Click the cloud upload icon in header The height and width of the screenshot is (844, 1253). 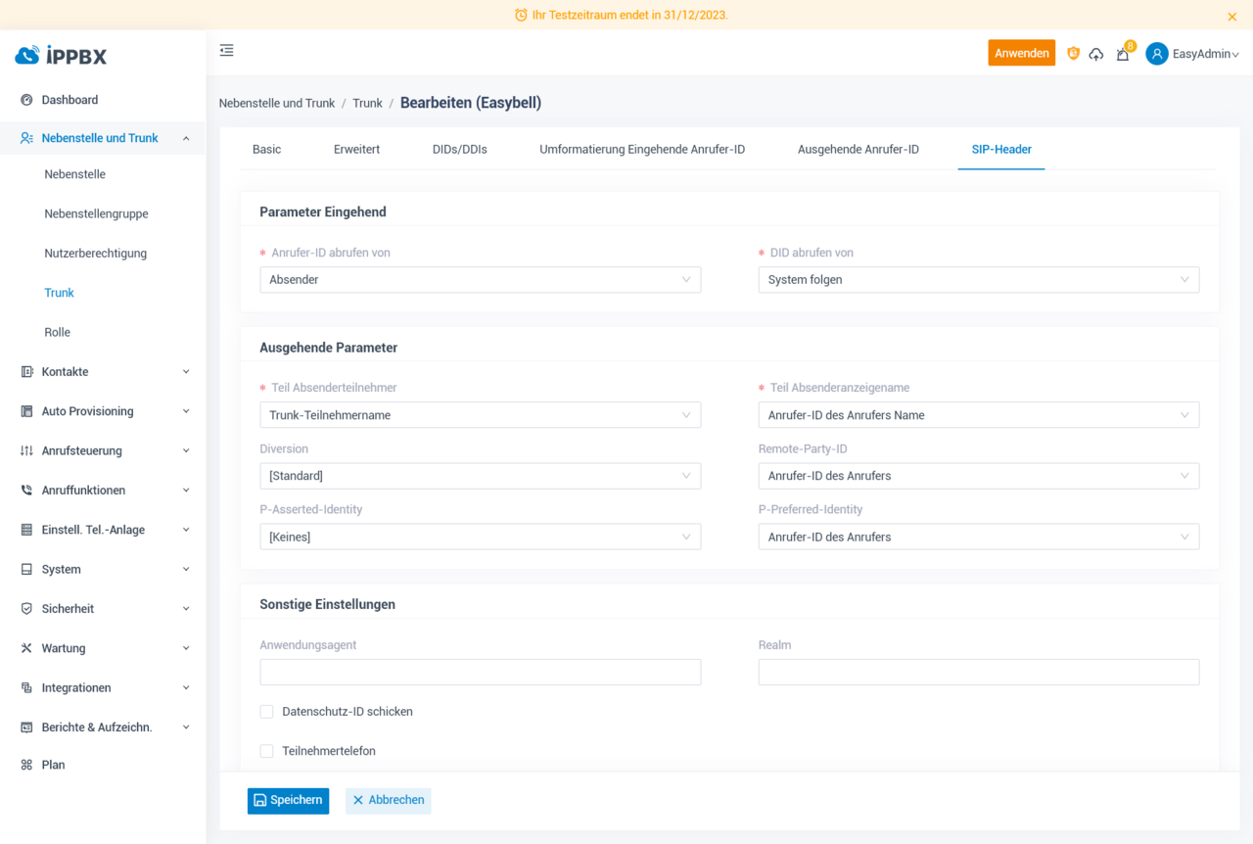coord(1096,54)
